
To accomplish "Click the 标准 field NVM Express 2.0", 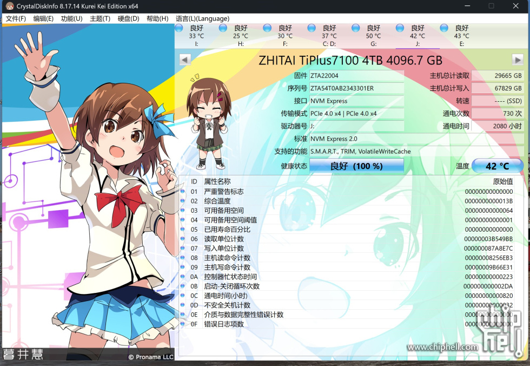I will [x=417, y=139].
